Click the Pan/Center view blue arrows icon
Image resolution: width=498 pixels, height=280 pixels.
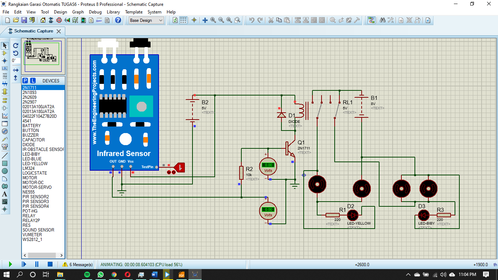[205, 20]
